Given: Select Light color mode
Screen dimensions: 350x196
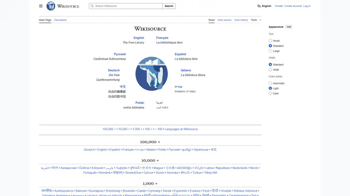Looking at the screenshot, I should click(270, 88).
